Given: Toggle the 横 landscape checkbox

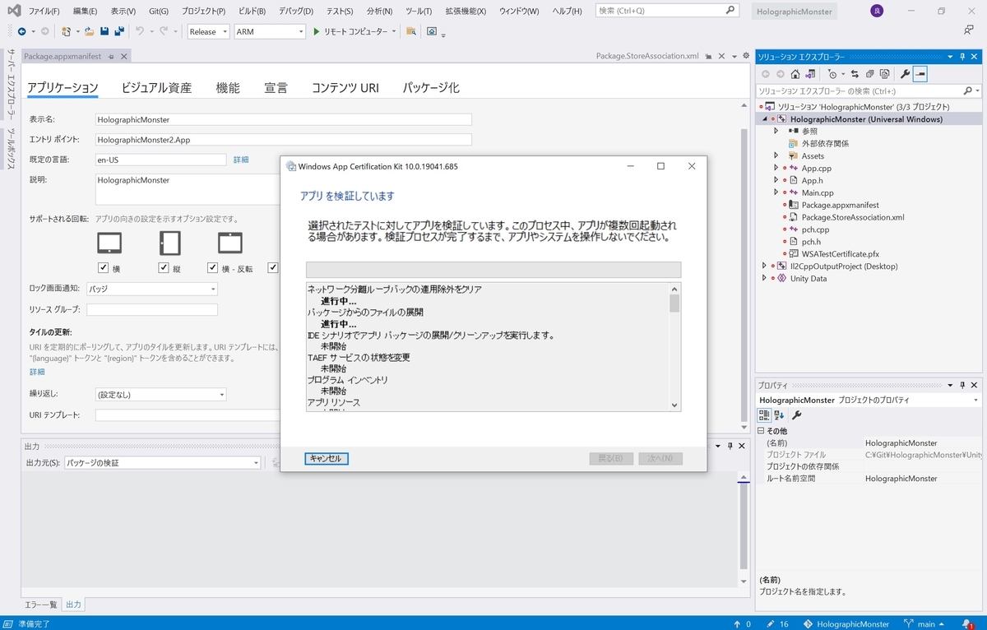Looking at the screenshot, I should pyautogui.click(x=103, y=268).
